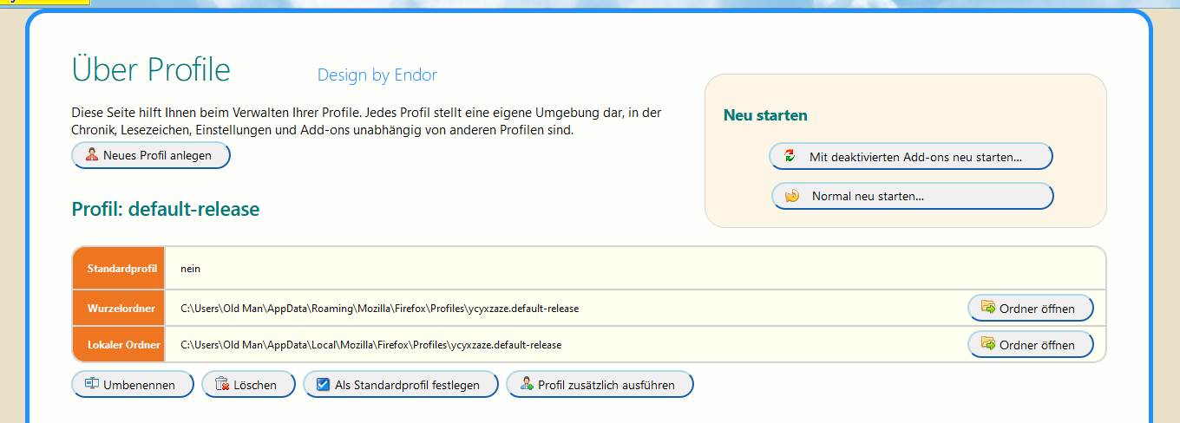Tick the Als Standardprofil festlegen checkbox
This screenshot has width=1180, height=423.
pyautogui.click(x=323, y=384)
